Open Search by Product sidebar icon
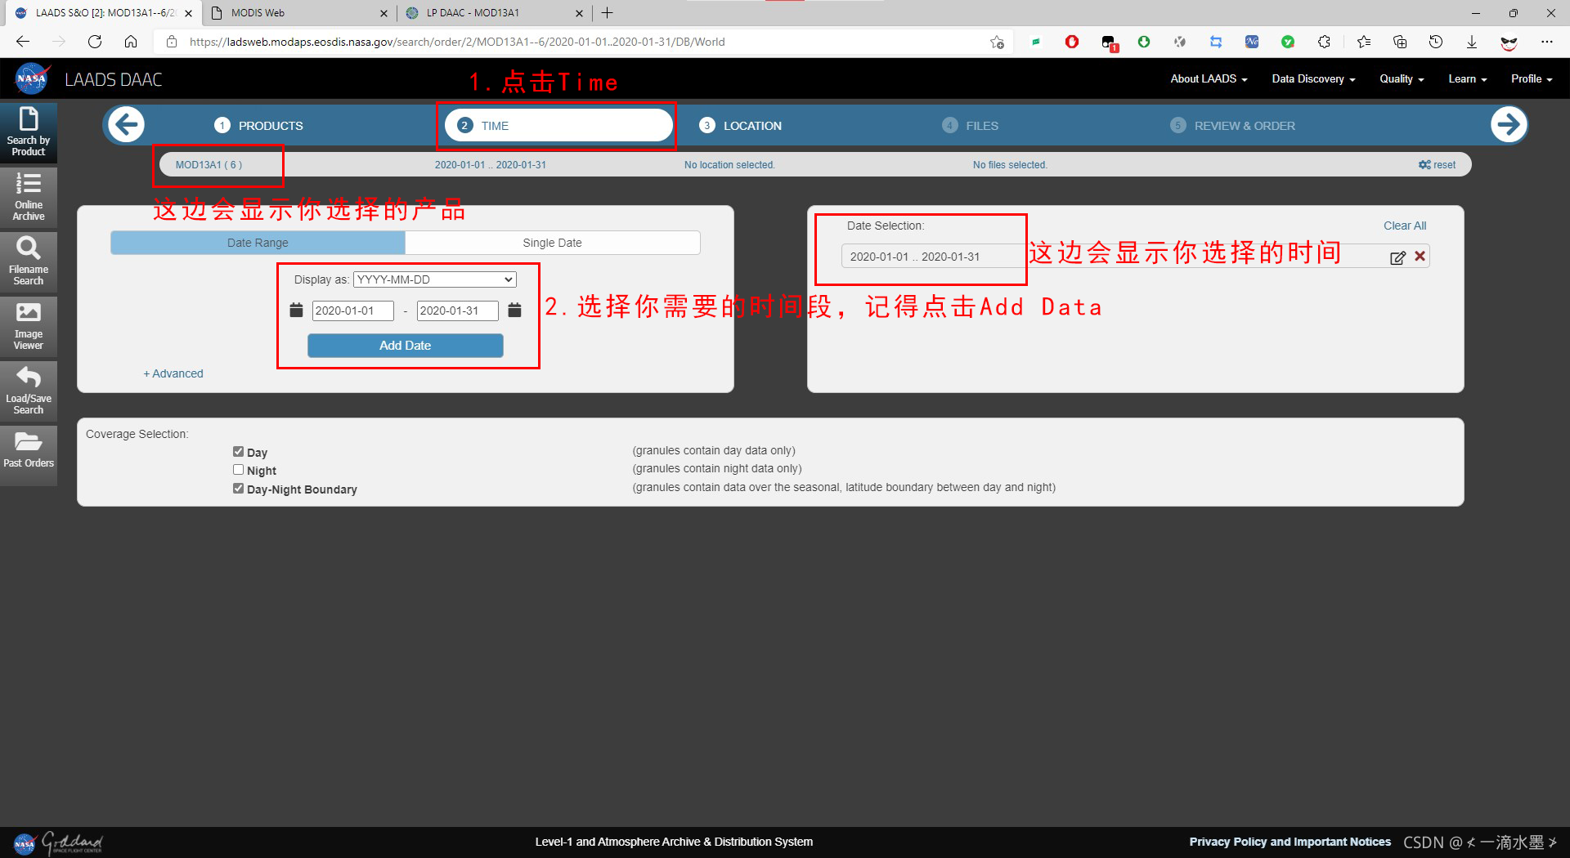 [29, 132]
